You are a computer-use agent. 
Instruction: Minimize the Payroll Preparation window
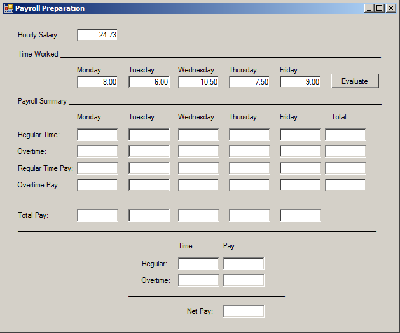[369, 8]
